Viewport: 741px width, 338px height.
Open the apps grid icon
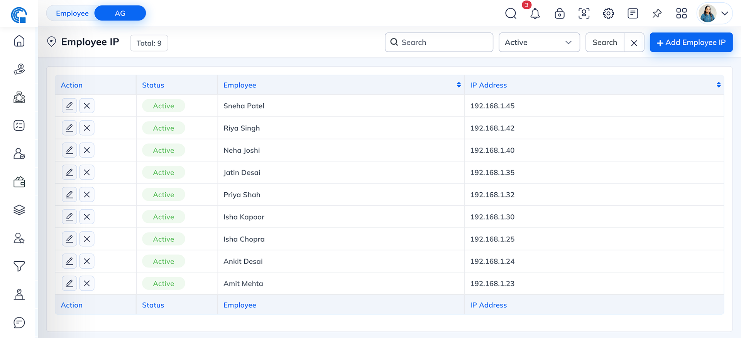[681, 13]
